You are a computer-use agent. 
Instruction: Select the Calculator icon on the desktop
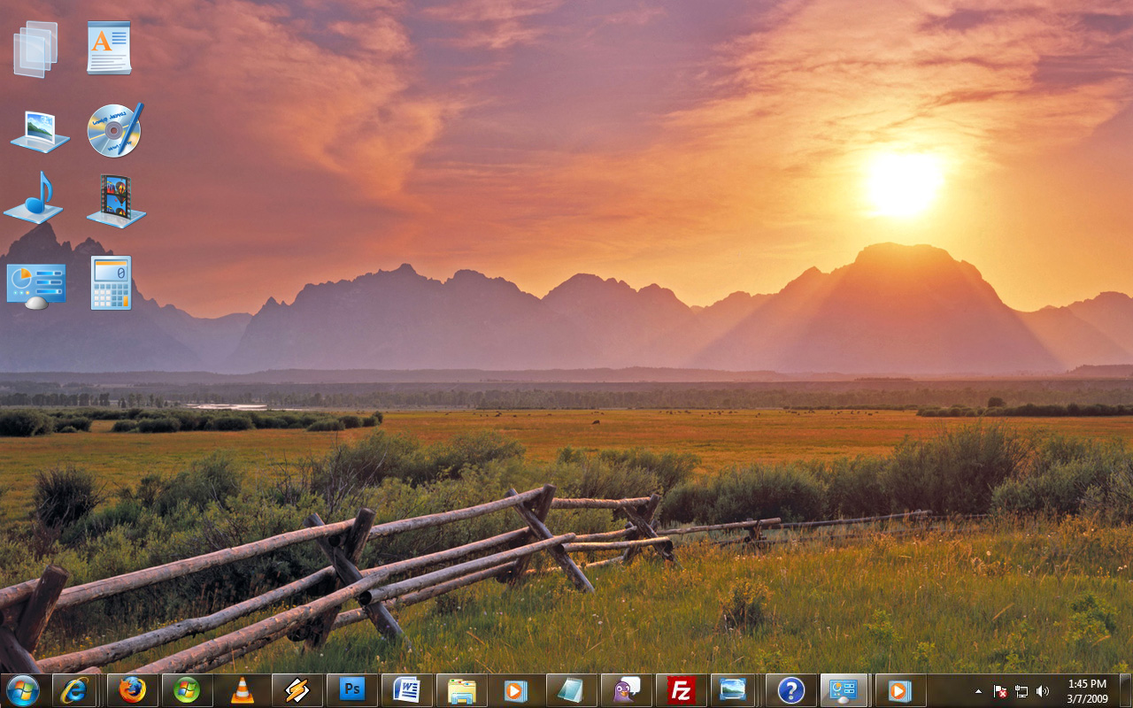pos(111,283)
